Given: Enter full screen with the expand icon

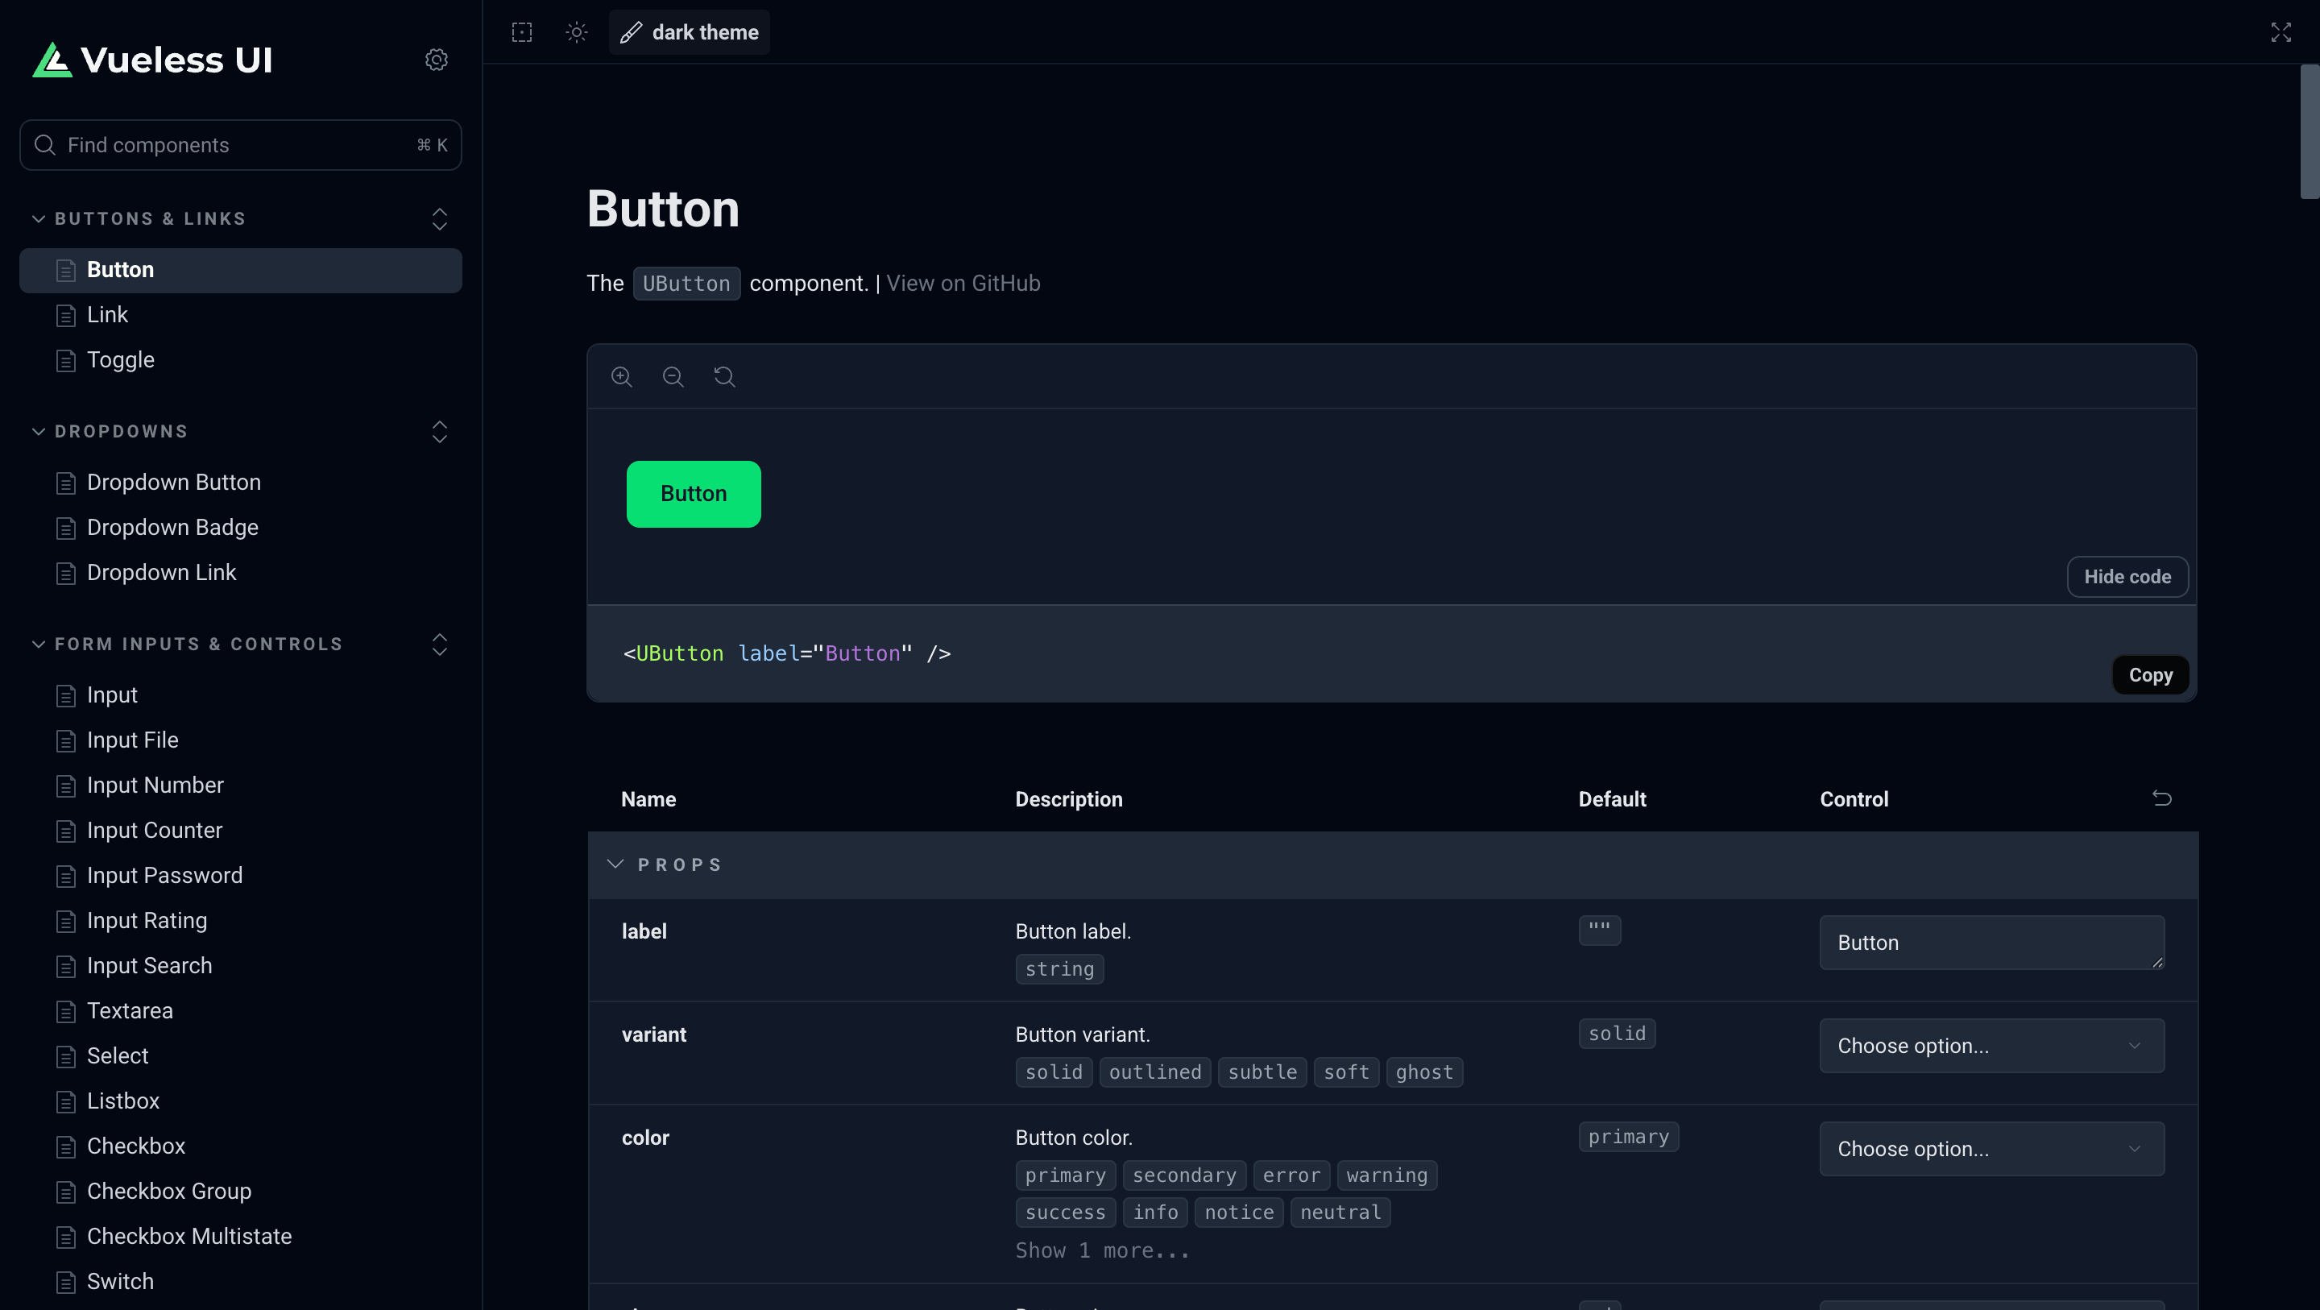Looking at the screenshot, I should pos(2281,32).
